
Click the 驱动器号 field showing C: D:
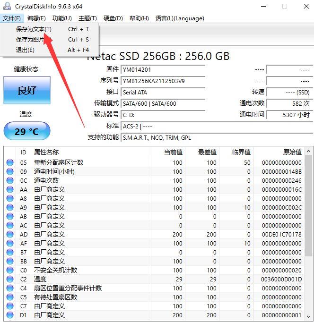point(163,115)
